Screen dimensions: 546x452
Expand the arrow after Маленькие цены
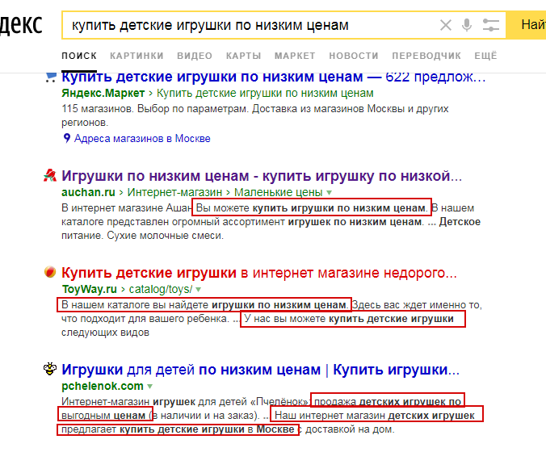329,192
